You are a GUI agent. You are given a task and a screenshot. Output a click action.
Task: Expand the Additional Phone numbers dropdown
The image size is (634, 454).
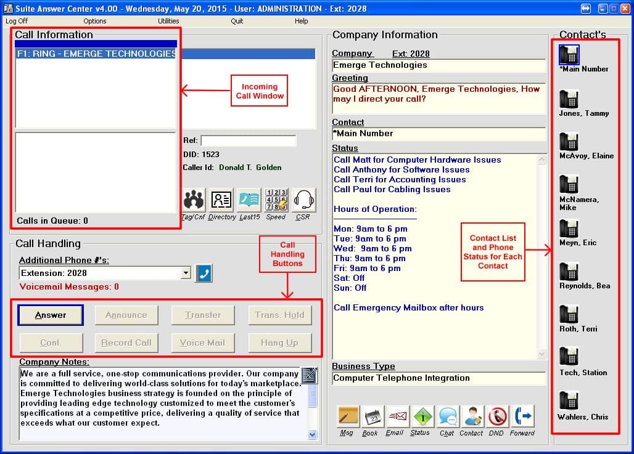186,273
